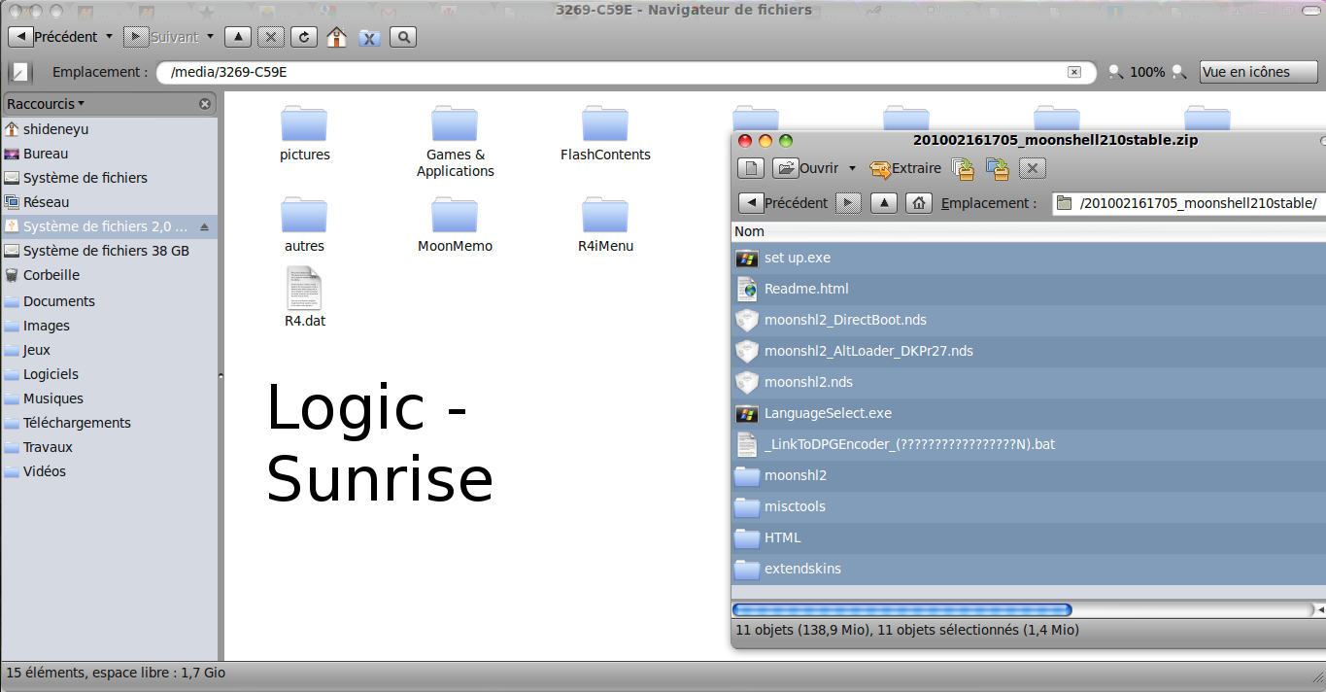
Task: Open the search magnifier in Nautilus toolbar
Action: click(403, 37)
